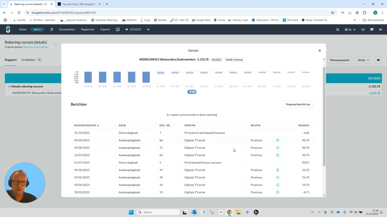Viewport: 387px width, 217px height.
Task: Click the sync refresh icon beside IBB413
Action: (x=52, y=30)
